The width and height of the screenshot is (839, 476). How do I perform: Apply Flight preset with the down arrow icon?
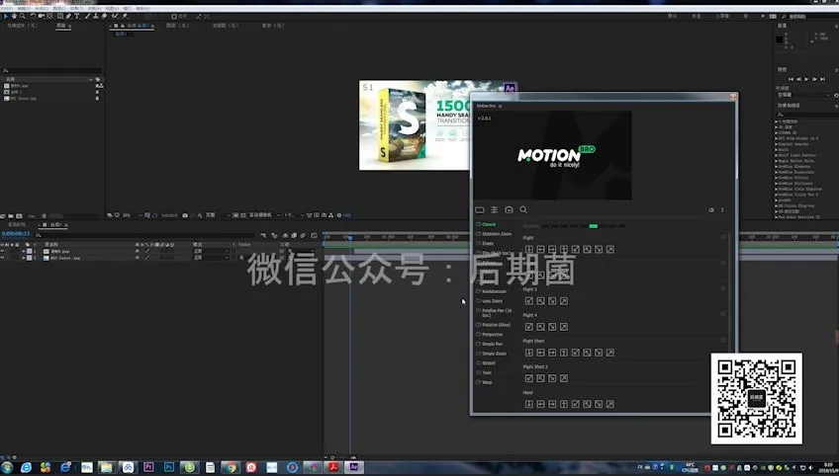pyautogui.click(x=529, y=250)
